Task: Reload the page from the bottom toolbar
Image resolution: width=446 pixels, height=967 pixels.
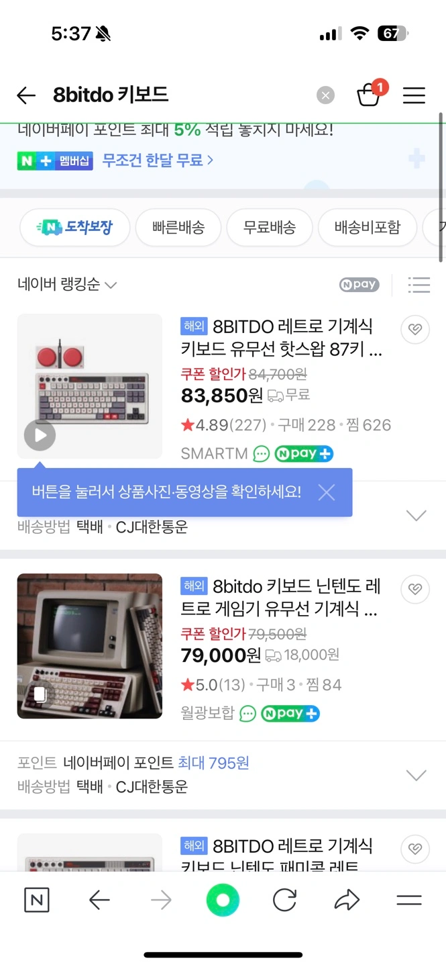Action: (x=284, y=900)
